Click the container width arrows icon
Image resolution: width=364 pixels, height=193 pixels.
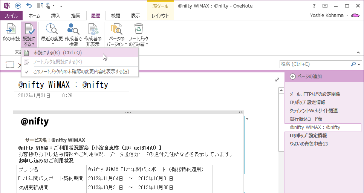pos(241,112)
